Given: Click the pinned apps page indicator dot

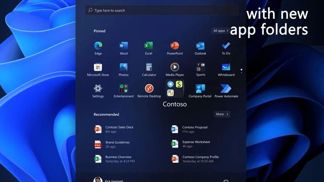Looking at the screenshot, I should (241, 70).
